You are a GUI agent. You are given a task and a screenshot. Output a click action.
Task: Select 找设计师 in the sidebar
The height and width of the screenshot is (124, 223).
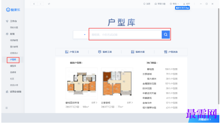14,85
